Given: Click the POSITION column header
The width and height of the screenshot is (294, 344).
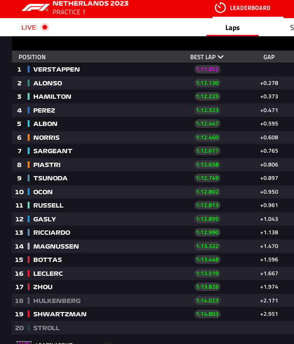Looking at the screenshot, I should (32, 57).
